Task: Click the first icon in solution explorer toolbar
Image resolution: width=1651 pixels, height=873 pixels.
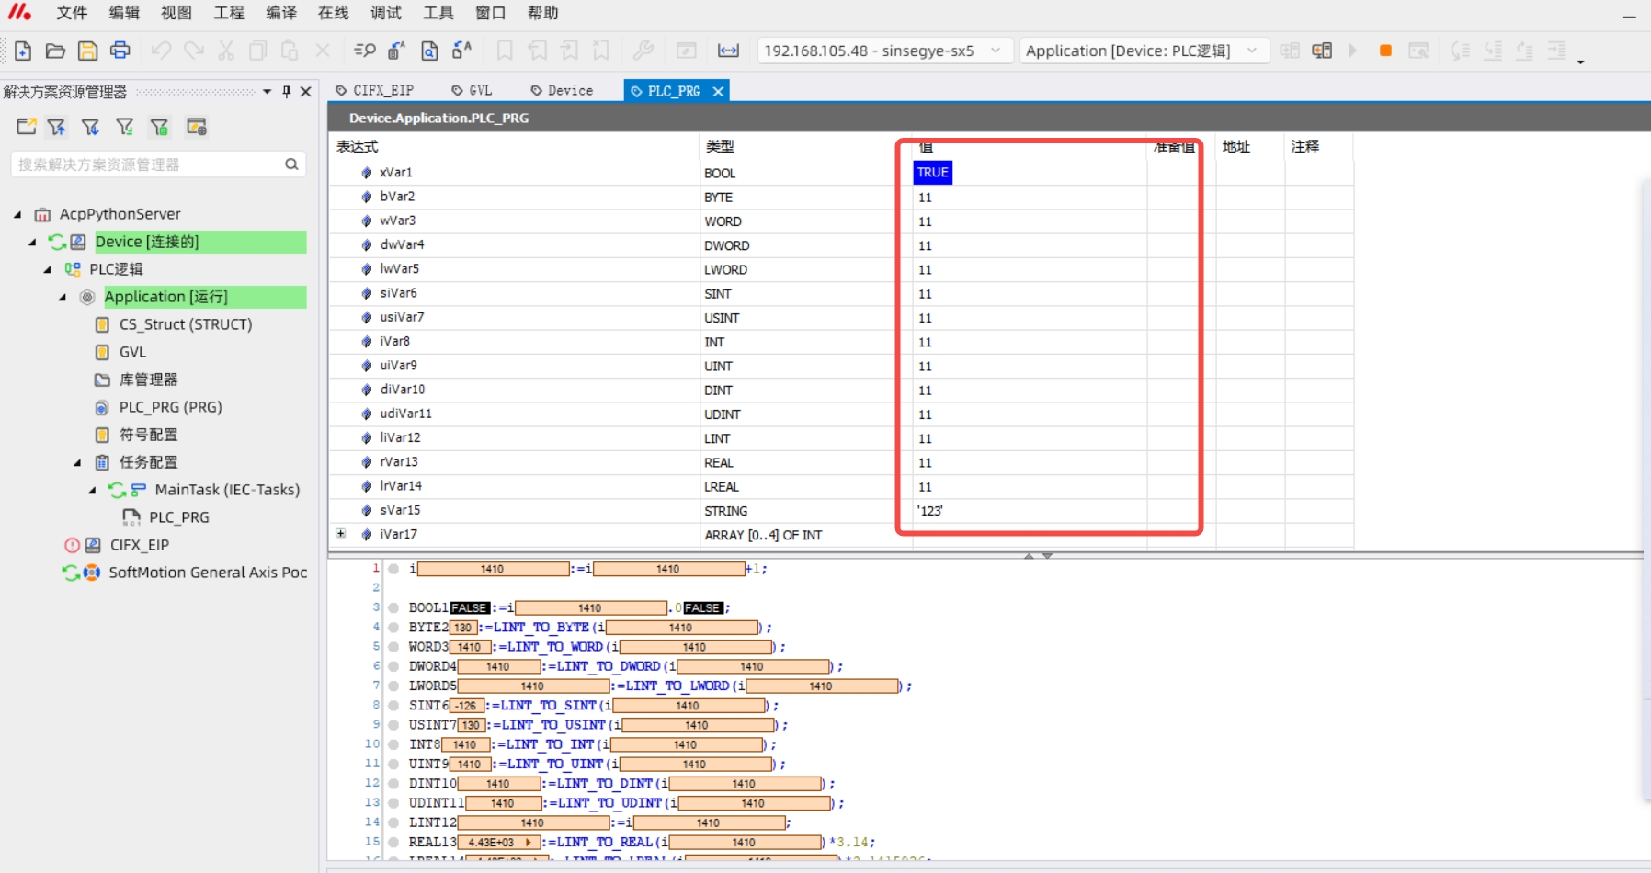Action: (26, 127)
